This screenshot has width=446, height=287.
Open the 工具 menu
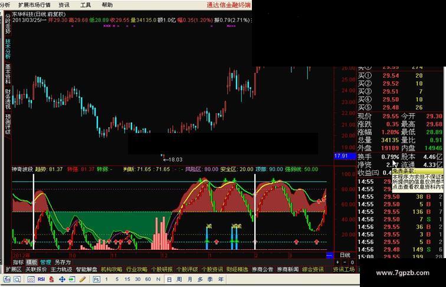[x=86, y=5]
